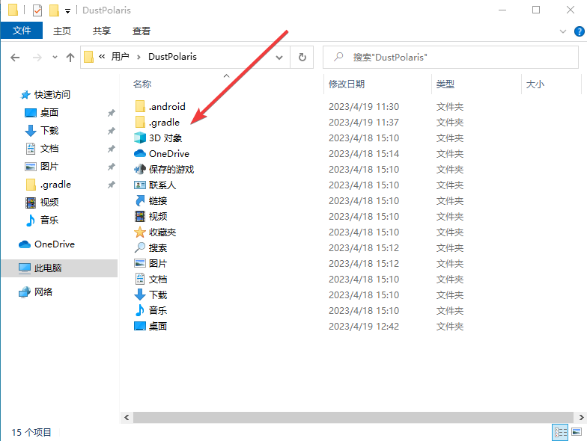
Task: Select 图片 in navigation pane
Action: tap(49, 166)
